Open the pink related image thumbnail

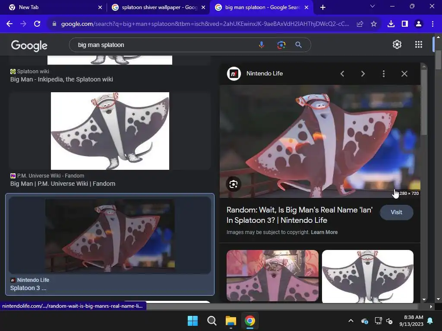(x=272, y=275)
